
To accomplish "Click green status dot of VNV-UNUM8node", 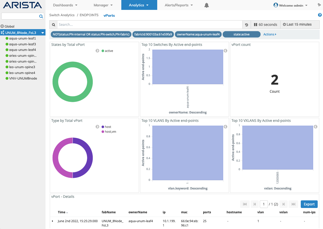I will [7, 78].
